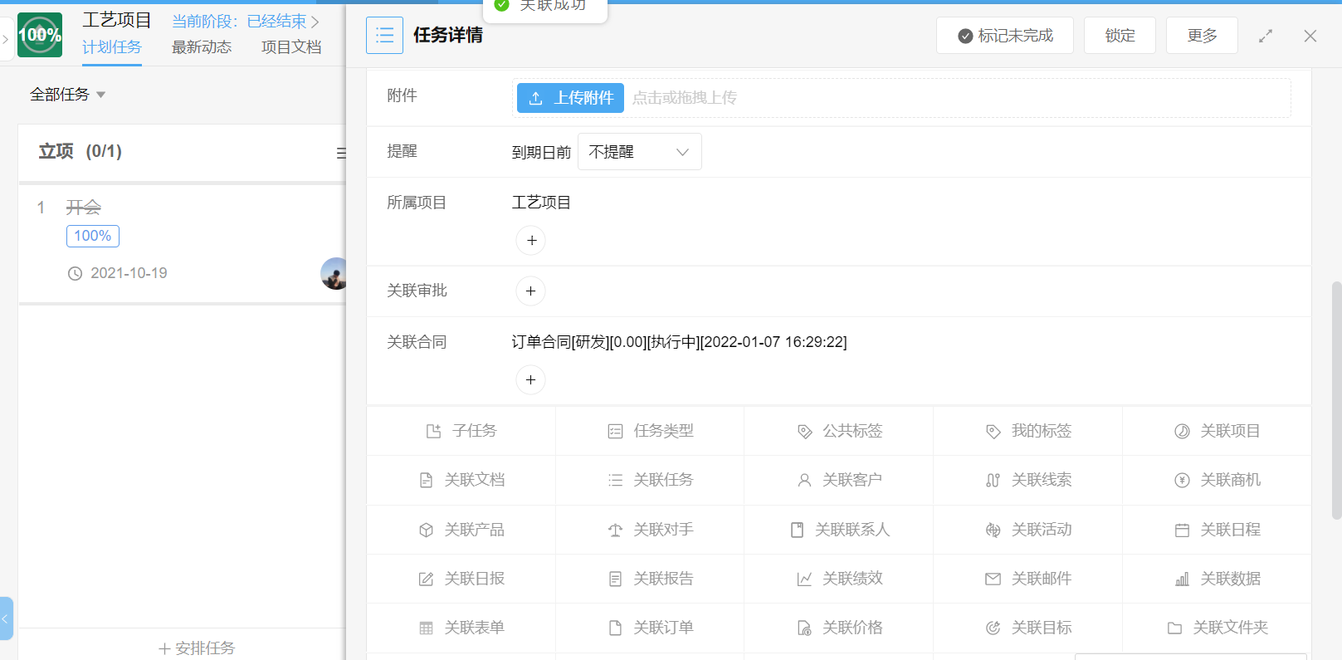Toggle the 锁定 lock button
This screenshot has height=660, width=1342.
(x=1119, y=36)
